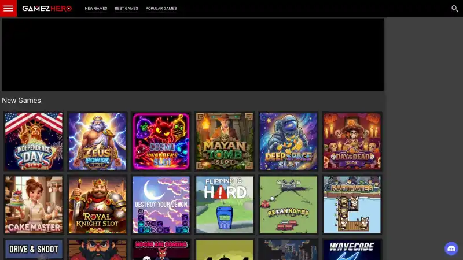463x260 pixels.
Task: Click the New Games section heading
Action: [x=21, y=100]
